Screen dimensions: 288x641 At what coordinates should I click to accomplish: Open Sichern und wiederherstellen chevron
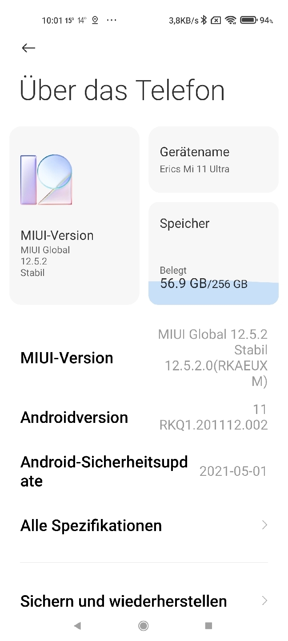coord(264,601)
